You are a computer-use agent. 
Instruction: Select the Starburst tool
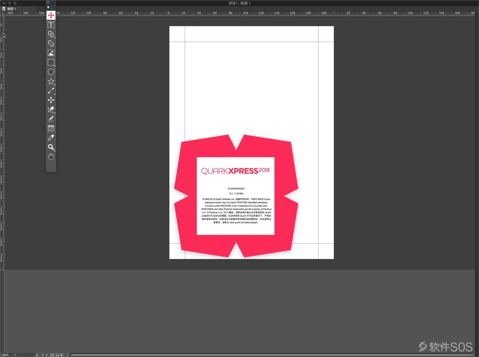click(x=51, y=81)
